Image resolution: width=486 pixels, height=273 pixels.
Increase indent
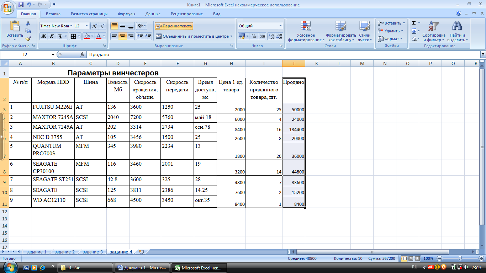(148, 36)
